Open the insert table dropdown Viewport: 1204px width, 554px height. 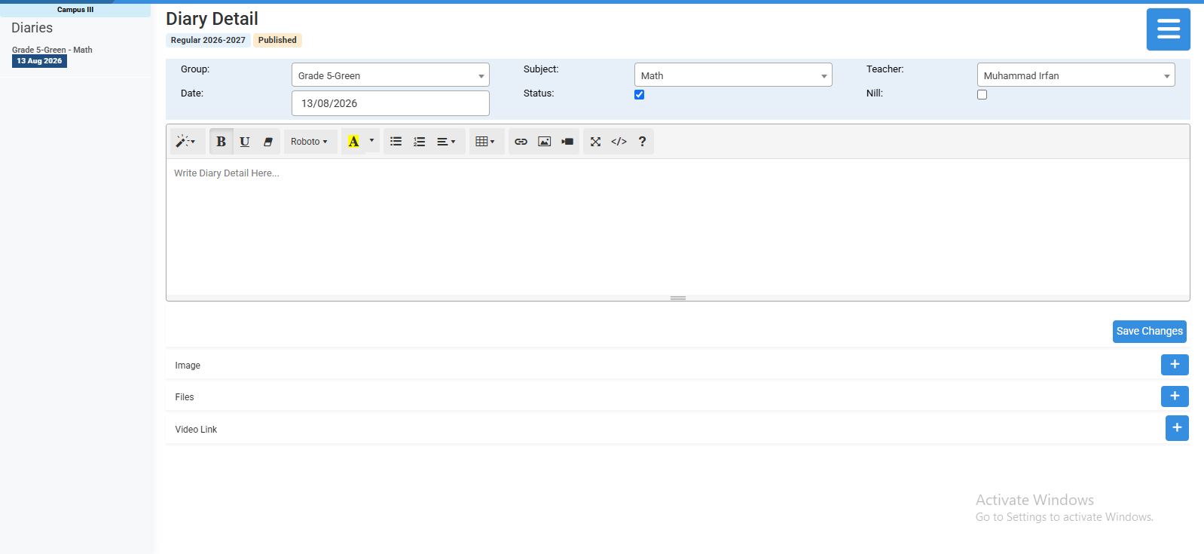pyautogui.click(x=486, y=142)
